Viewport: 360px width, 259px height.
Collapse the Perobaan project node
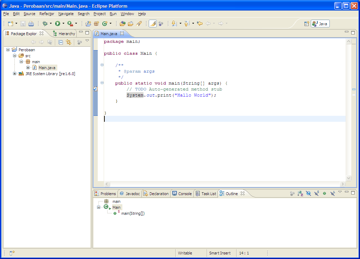tap(8, 49)
